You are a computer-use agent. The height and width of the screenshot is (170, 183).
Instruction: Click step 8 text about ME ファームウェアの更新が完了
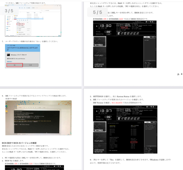[x=34, y=96]
